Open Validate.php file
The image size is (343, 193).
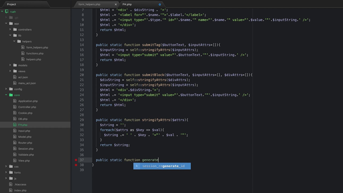coord(26,155)
